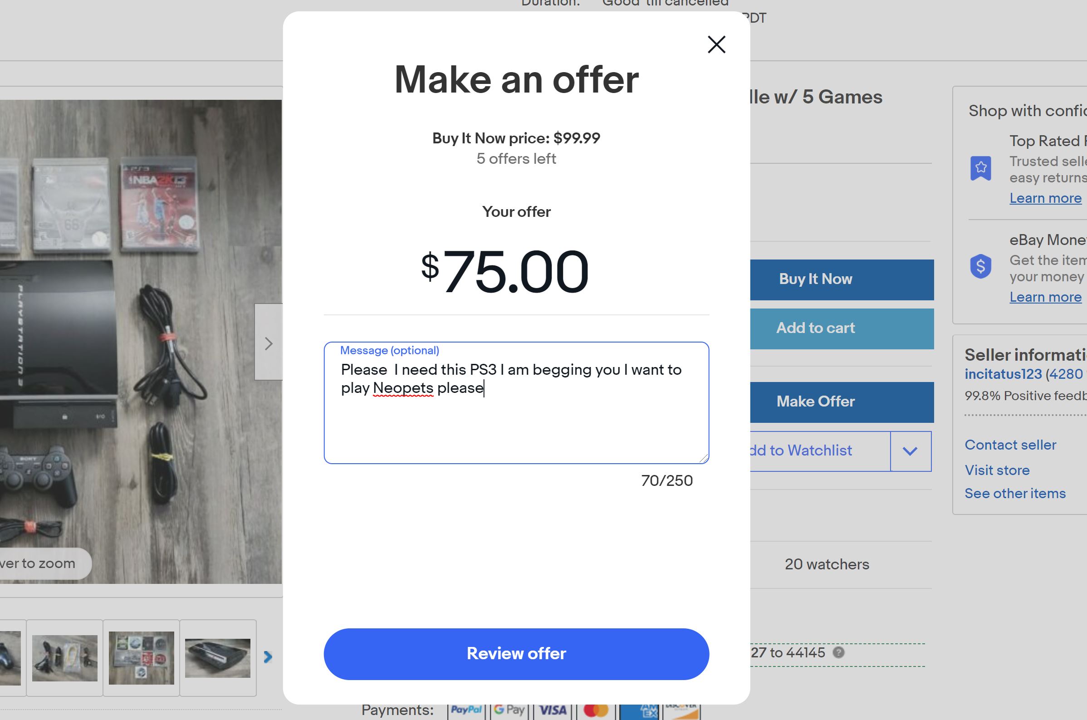Image resolution: width=1087 pixels, height=720 pixels.
Task: Click the blue arrow to reveal more thumbnails
Action: click(x=268, y=656)
